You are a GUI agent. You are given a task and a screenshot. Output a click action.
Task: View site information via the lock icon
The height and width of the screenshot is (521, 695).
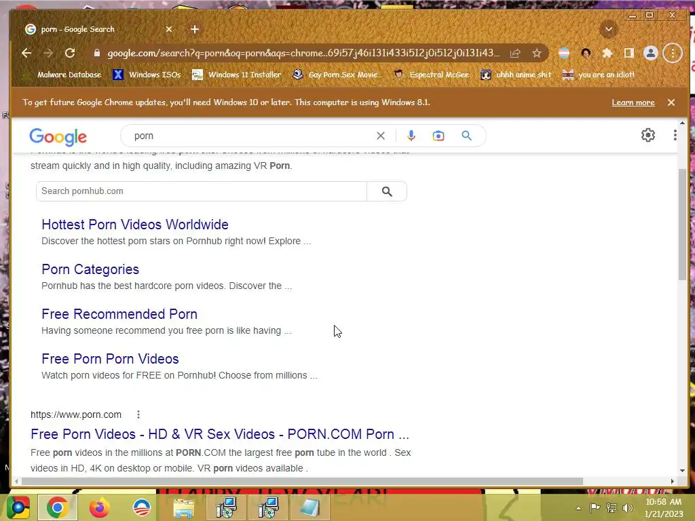(x=96, y=53)
